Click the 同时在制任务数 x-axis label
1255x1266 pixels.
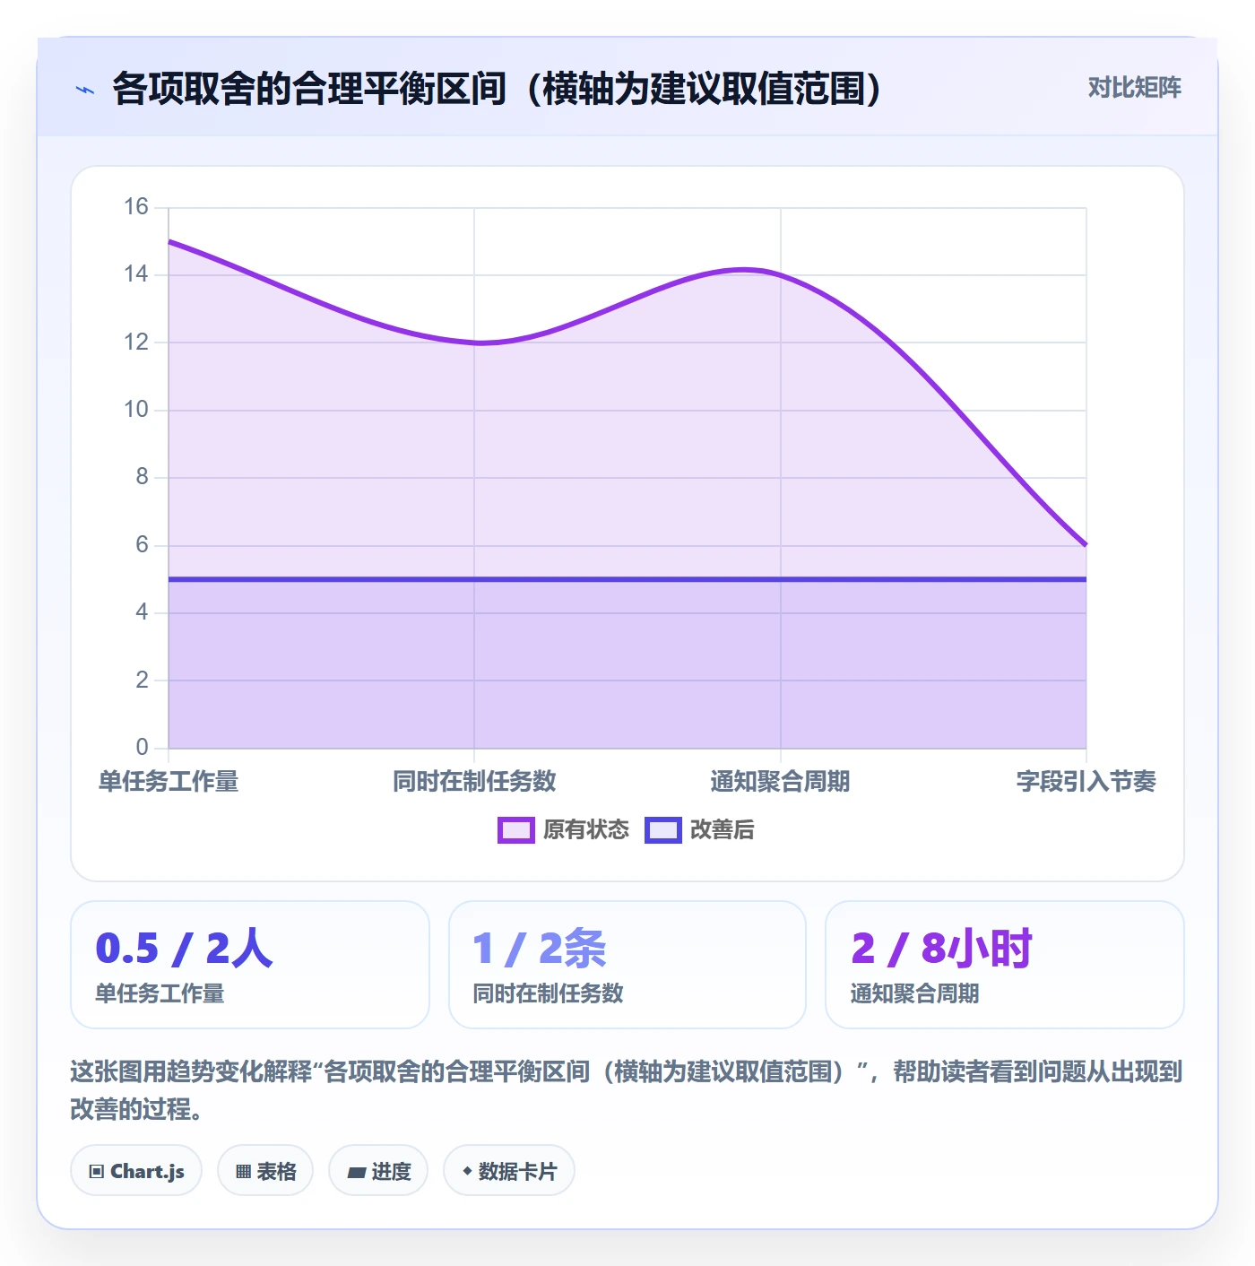(474, 782)
